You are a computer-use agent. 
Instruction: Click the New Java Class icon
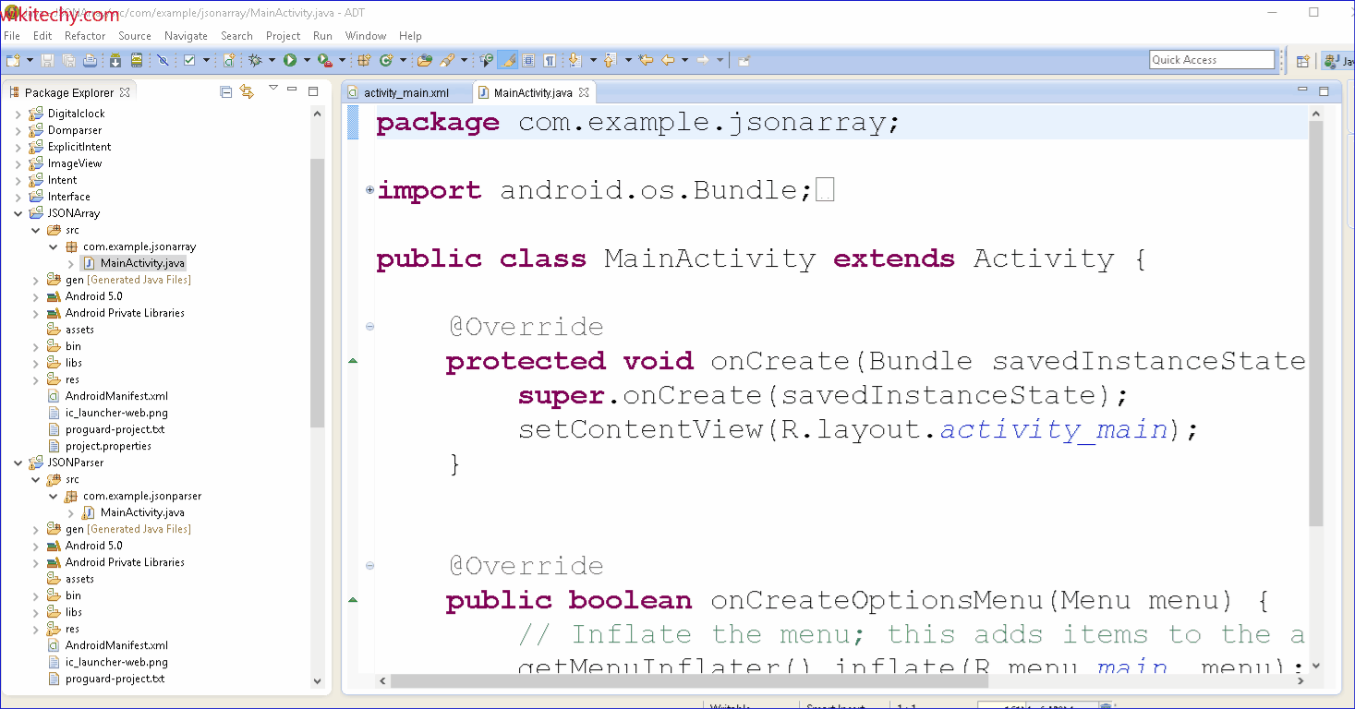tap(386, 60)
